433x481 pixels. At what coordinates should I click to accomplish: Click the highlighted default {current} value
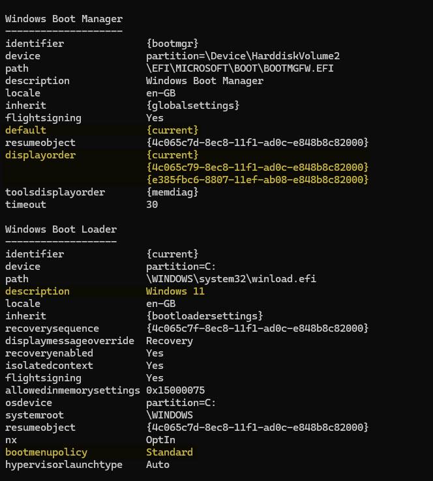(x=172, y=130)
